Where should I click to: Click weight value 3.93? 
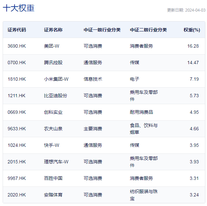tap(194, 162)
